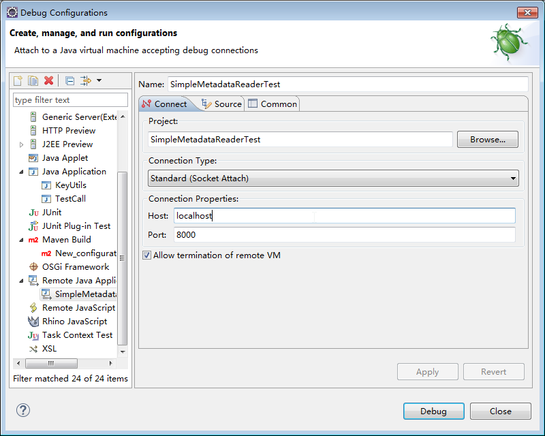Viewport: 545px width, 436px height.
Task: Collapse the Remote Java Application node
Action: tap(21, 281)
